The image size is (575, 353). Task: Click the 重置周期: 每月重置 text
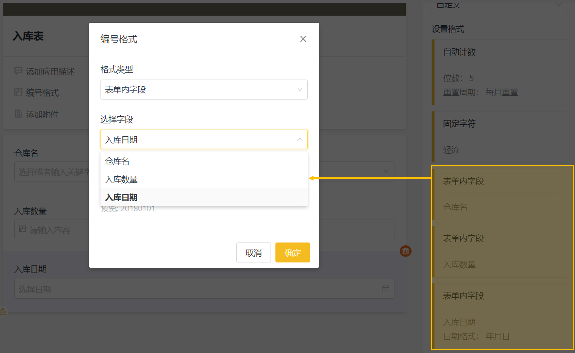point(480,92)
